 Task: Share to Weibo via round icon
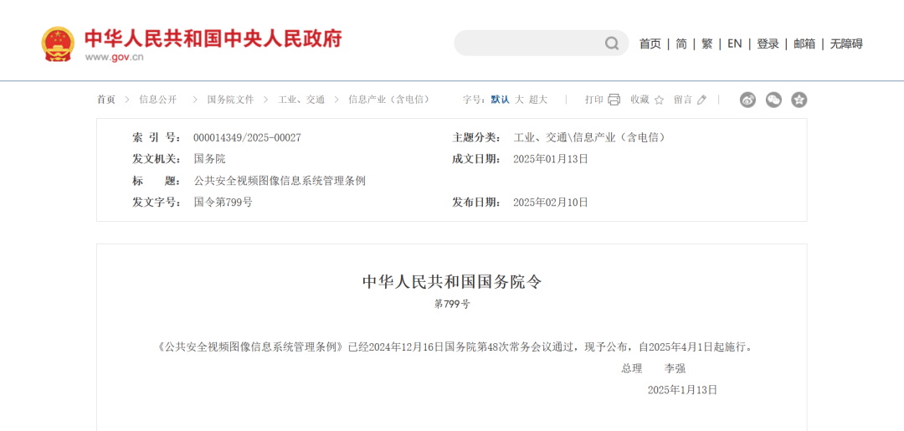[747, 100]
